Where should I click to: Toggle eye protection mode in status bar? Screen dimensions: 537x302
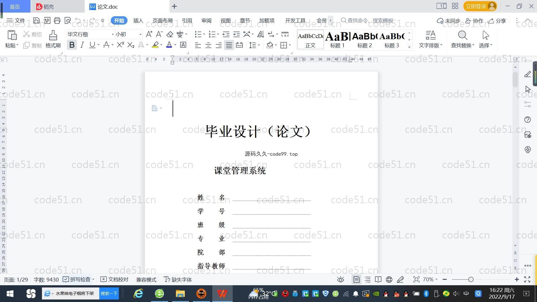coord(340,279)
